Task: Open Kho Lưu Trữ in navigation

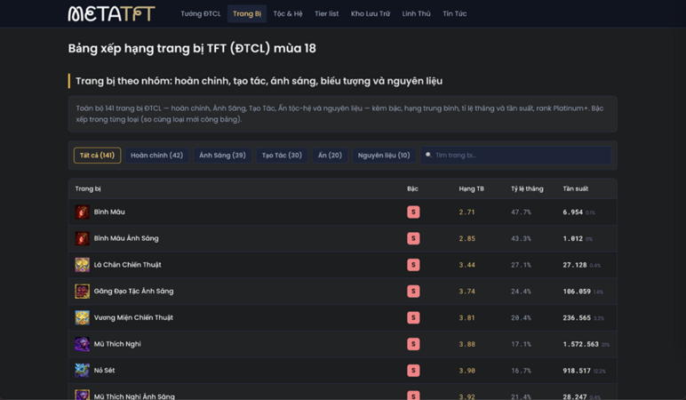Action: 371,13
